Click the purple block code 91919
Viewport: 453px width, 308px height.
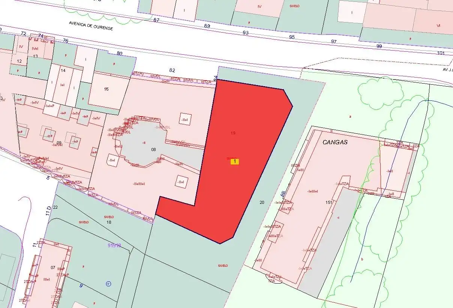[x=114, y=245]
